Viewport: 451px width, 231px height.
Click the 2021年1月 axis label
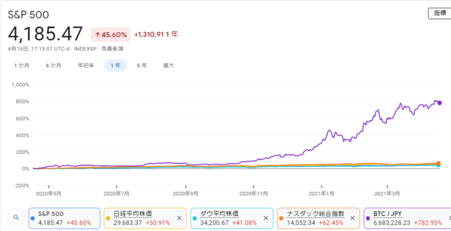321,194
